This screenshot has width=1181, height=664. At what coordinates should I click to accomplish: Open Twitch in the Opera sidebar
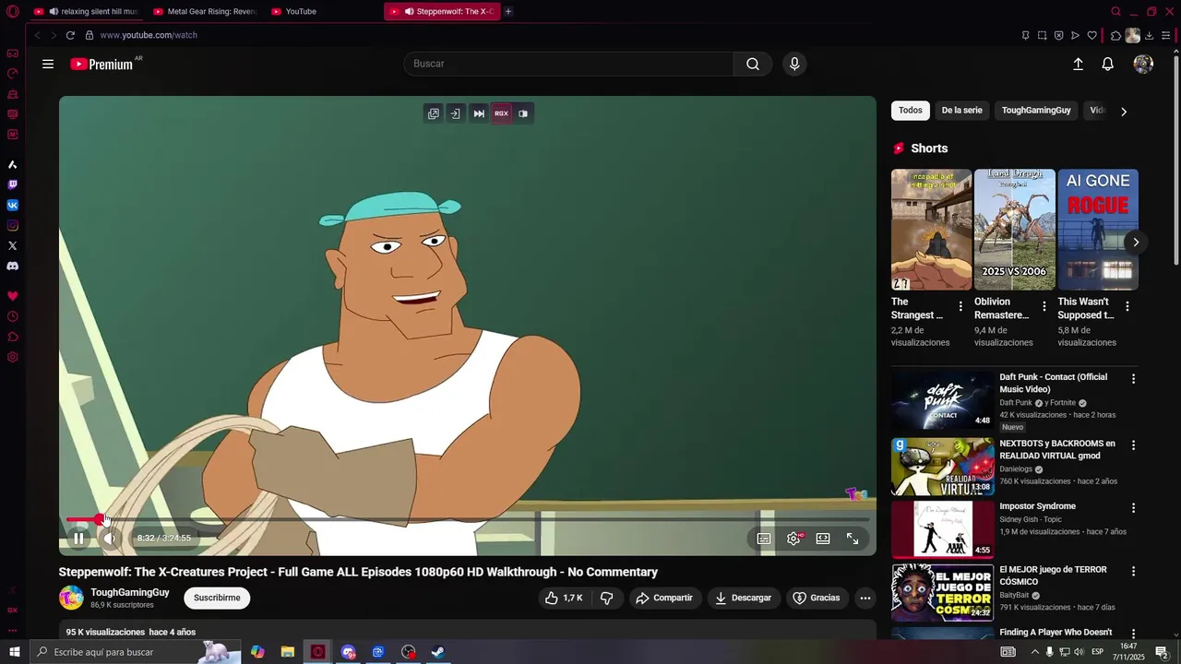coord(13,184)
